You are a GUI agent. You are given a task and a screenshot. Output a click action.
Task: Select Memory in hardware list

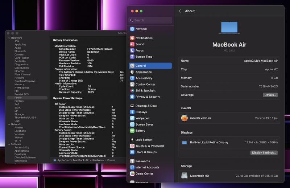(19, 84)
